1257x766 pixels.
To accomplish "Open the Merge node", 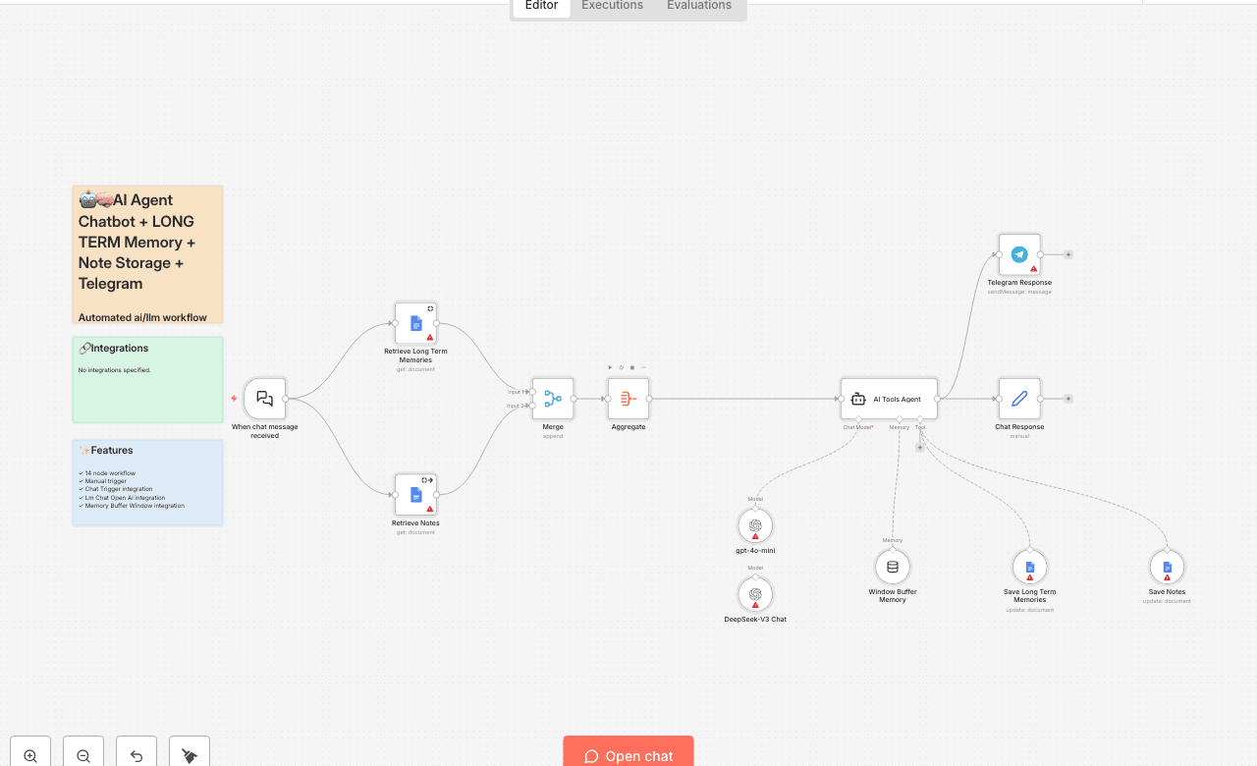I will tap(552, 399).
